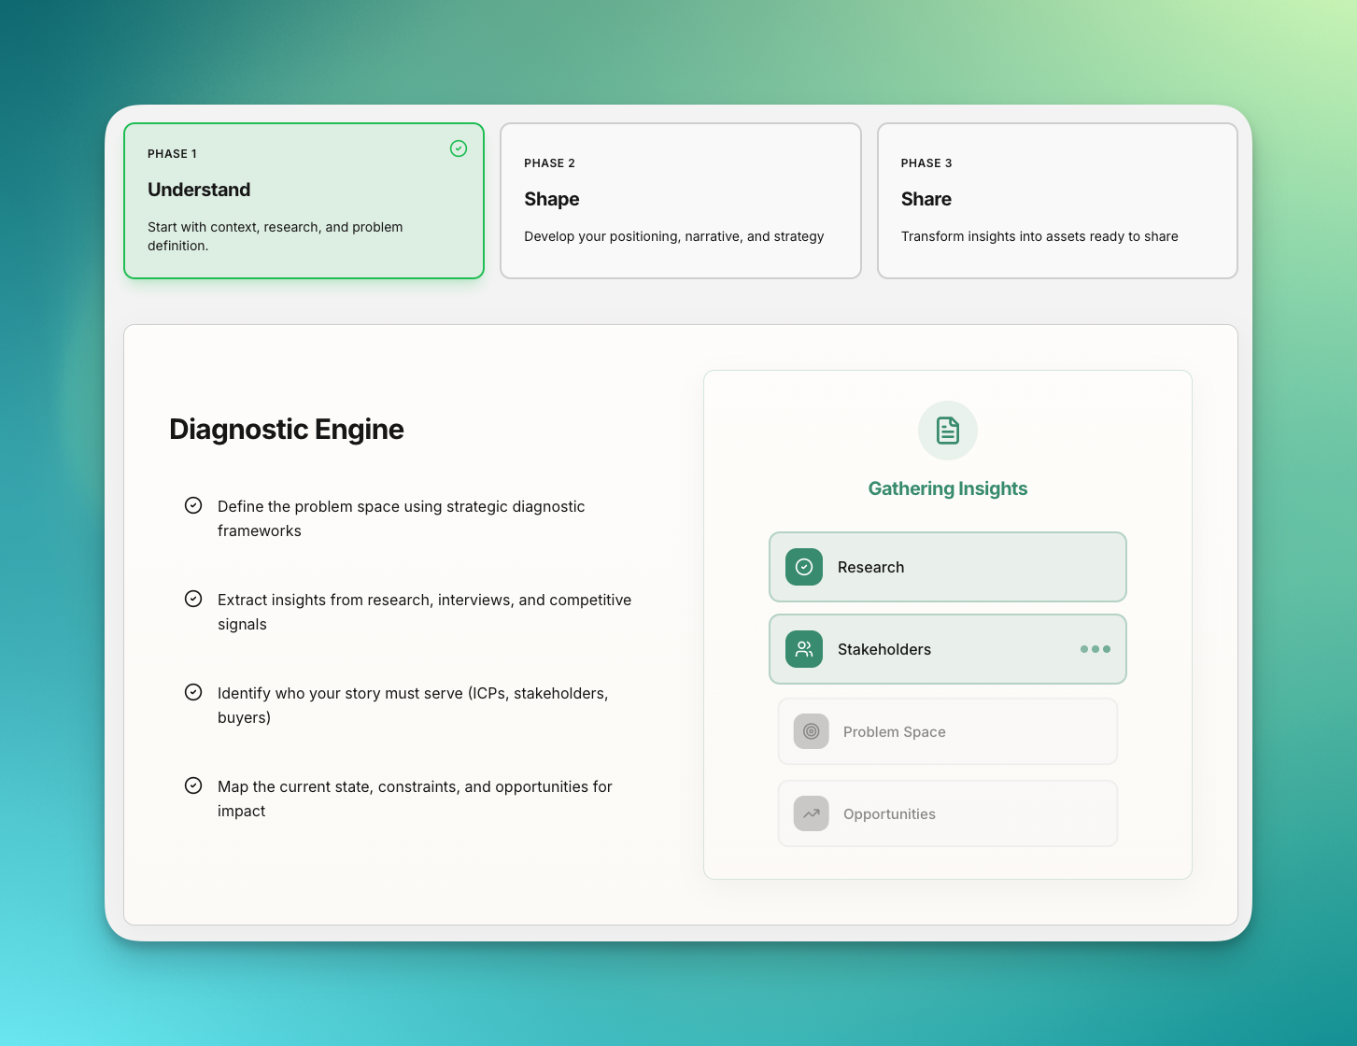This screenshot has width=1357, height=1046.
Task: Click the document icon above Gathering Insights
Action: point(947,431)
